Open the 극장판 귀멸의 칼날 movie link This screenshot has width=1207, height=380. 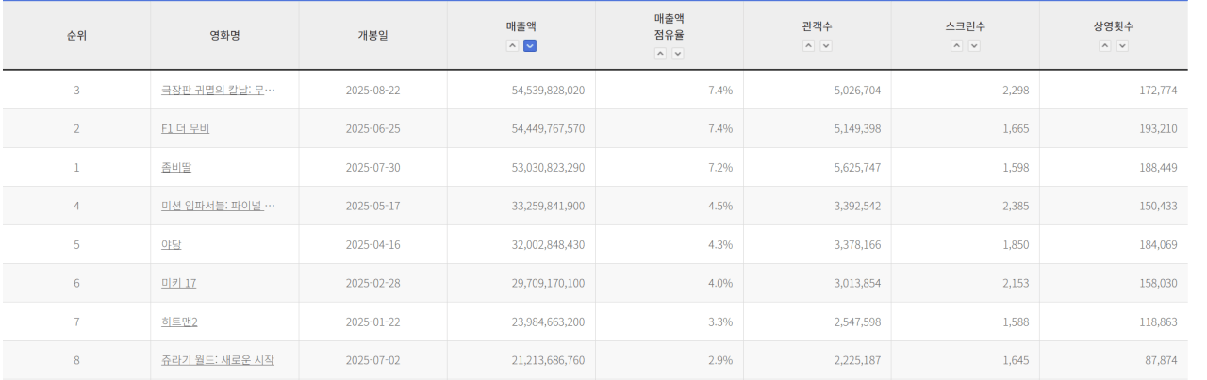coord(218,91)
